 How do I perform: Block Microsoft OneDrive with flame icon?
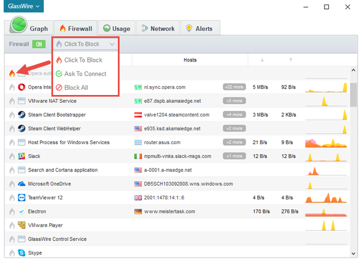pyautogui.click(x=12, y=184)
